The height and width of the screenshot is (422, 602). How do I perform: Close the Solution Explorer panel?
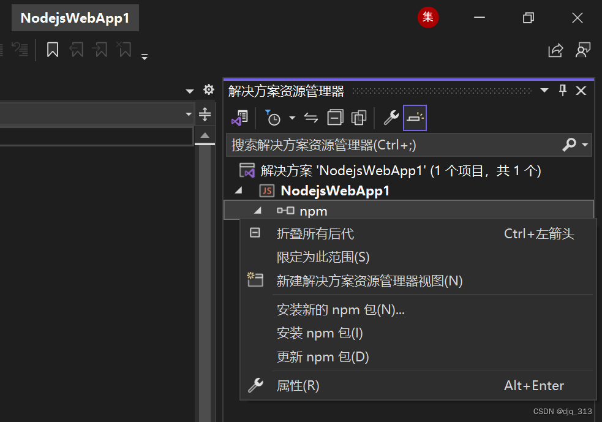click(581, 91)
